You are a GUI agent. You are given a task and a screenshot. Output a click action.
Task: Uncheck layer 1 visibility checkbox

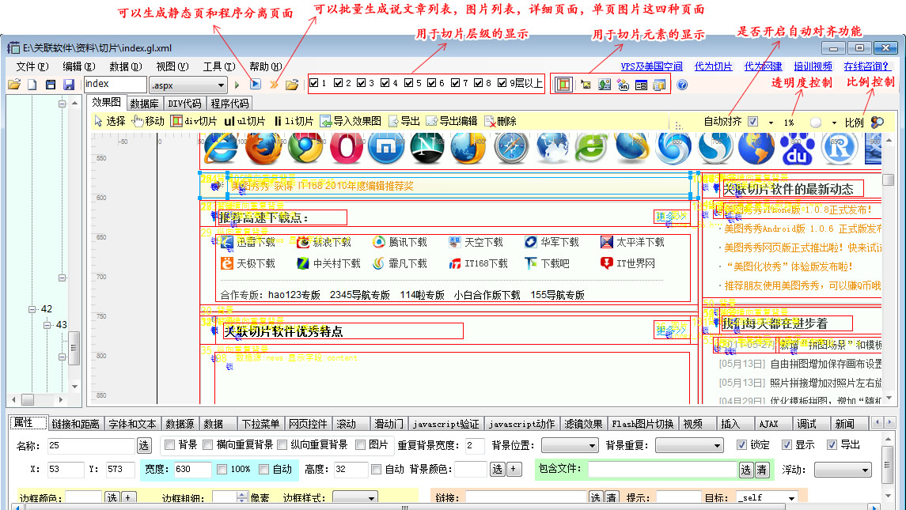coord(314,83)
